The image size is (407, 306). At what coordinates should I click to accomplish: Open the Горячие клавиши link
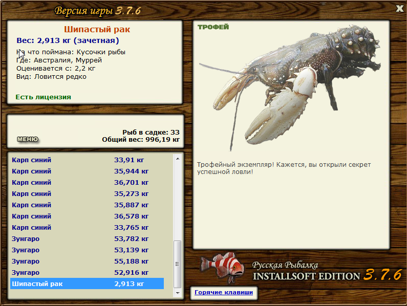(224, 293)
